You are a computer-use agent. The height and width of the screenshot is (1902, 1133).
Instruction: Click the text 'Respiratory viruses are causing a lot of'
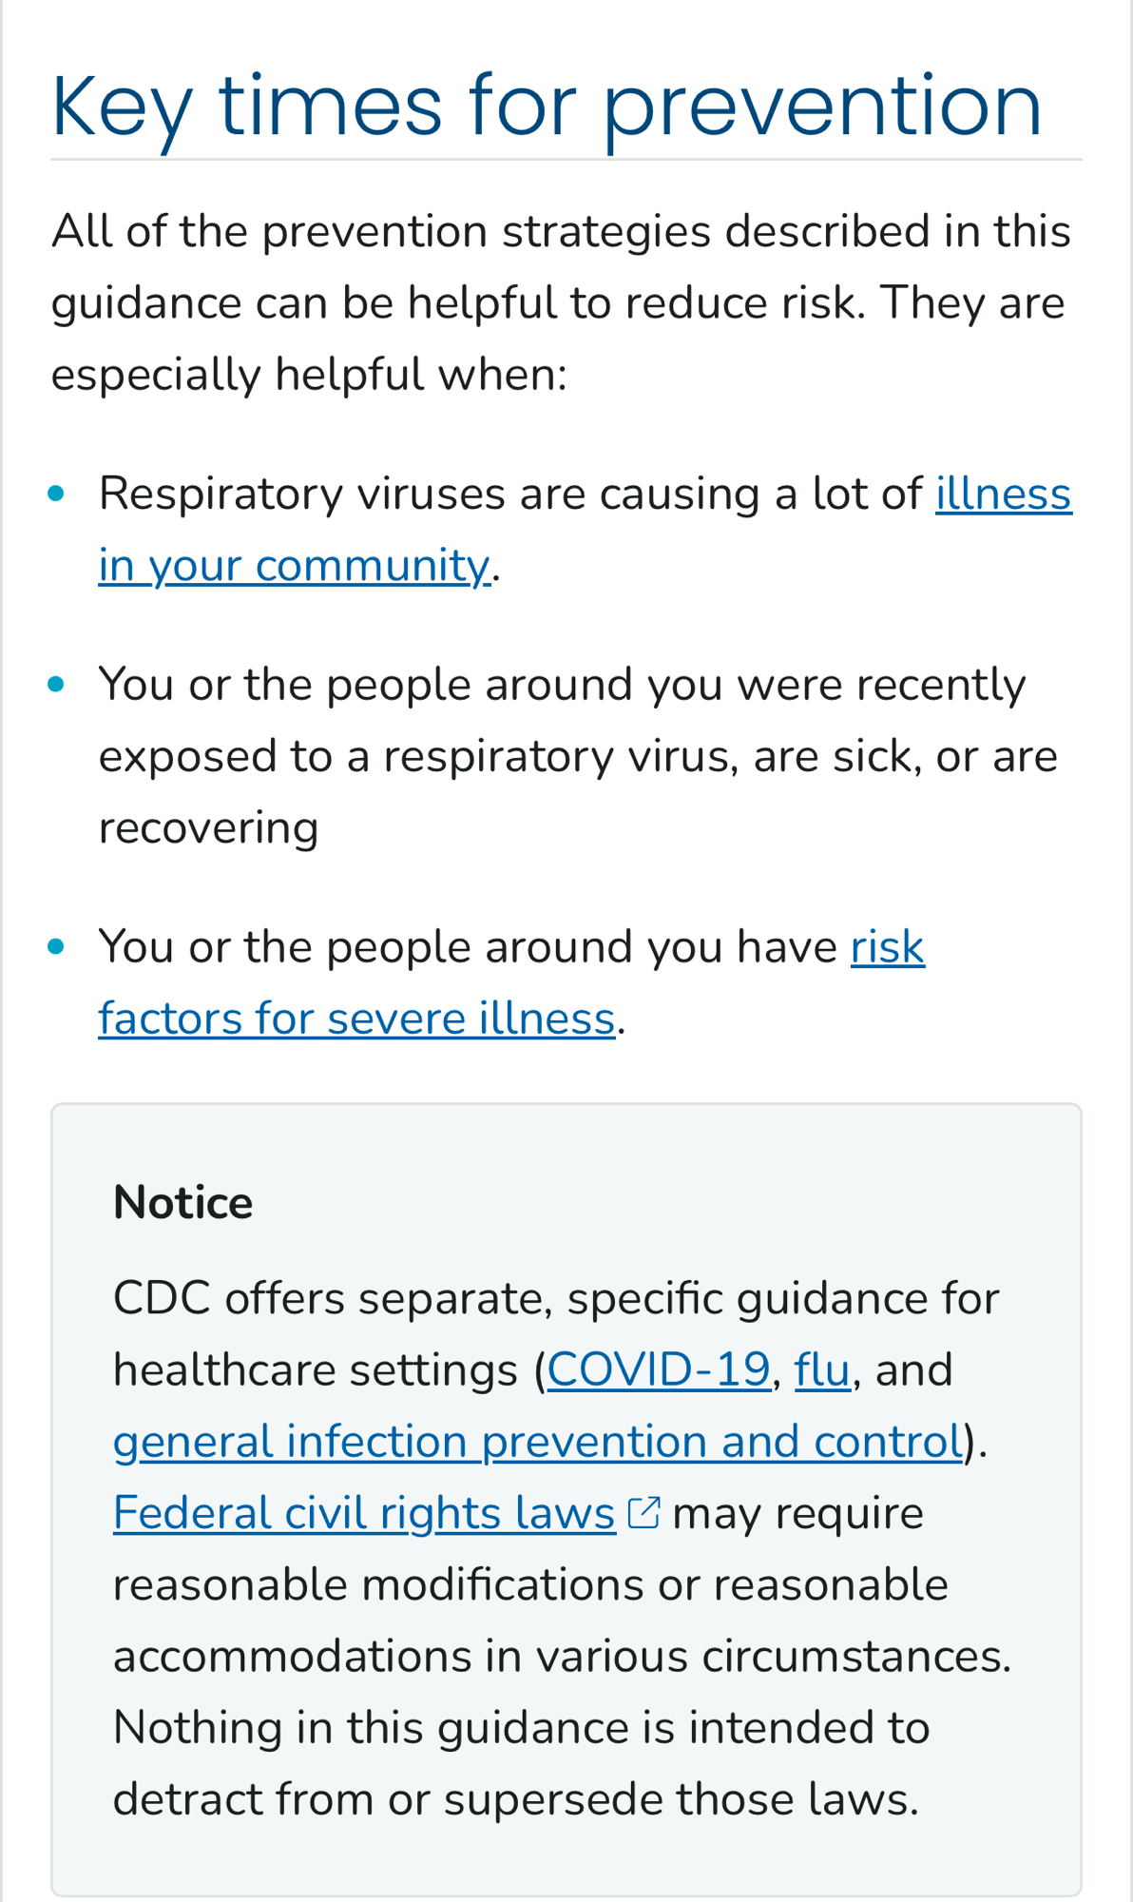coord(510,494)
